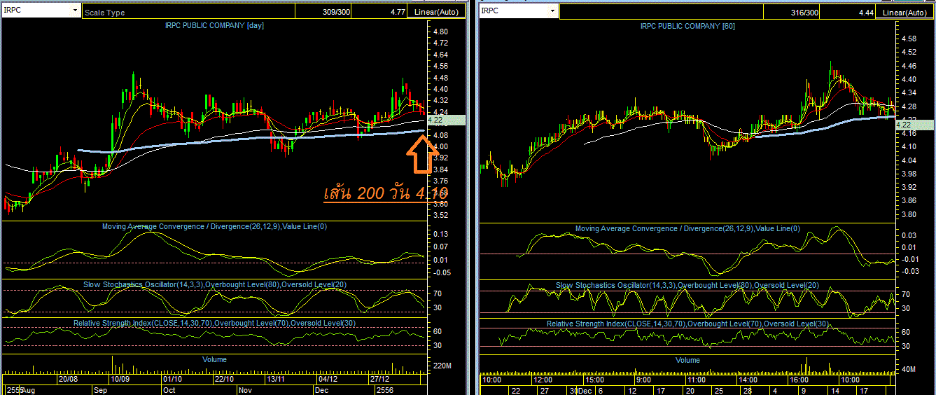Select the MACD indicator heading on the daily chart
Screen dimensions: 936x395
[x=215, y=226]
